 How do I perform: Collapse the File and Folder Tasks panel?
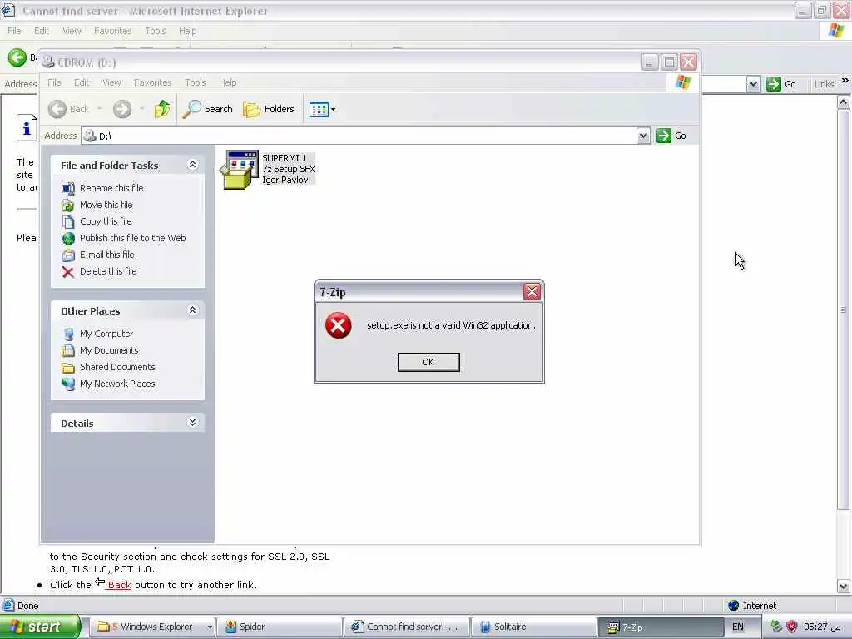tap(192, 165)
